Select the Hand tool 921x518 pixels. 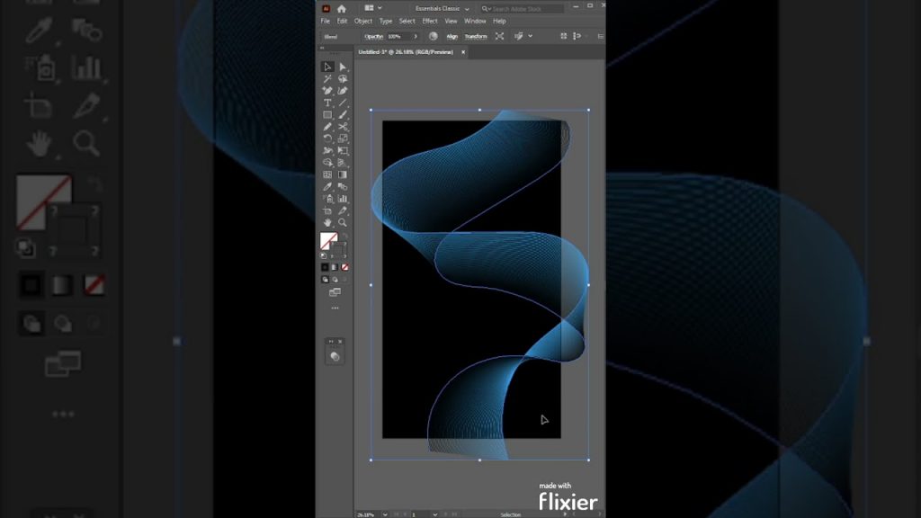click(326, 223)
